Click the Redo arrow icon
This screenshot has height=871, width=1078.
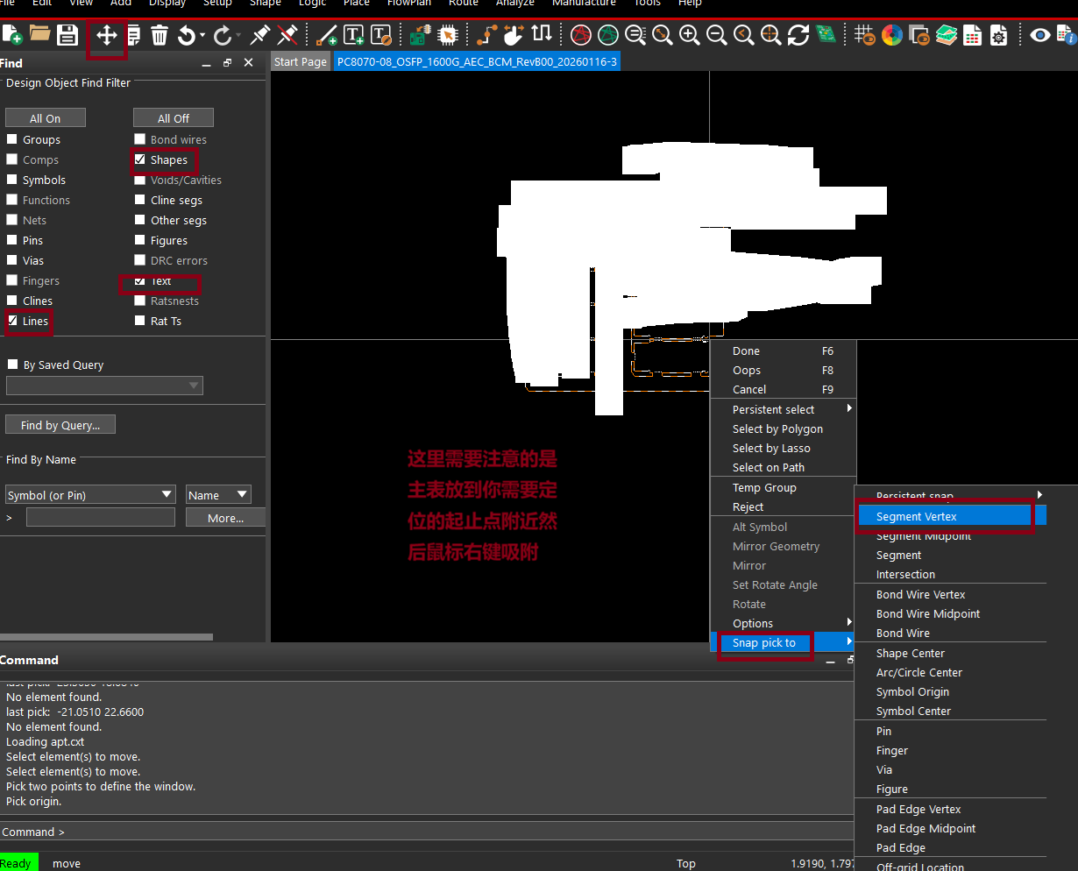(223, 35)
